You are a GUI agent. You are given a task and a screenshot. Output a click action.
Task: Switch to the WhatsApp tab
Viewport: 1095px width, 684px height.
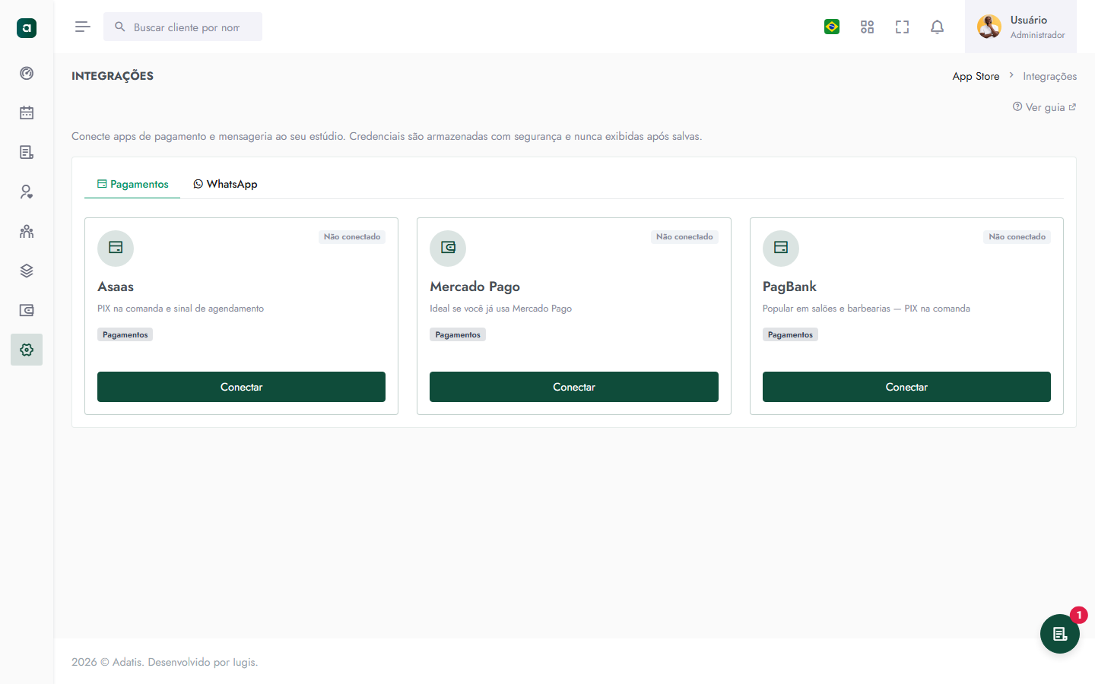tap(225, 184)
